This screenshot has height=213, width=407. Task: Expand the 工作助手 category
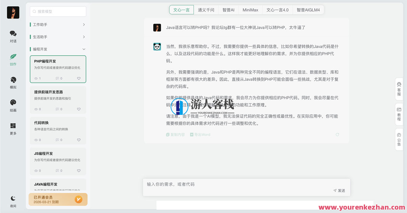(58, 24)
